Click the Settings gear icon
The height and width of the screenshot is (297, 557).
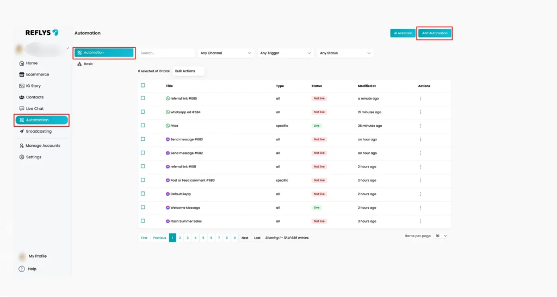pyautogui.click(x=22, y=157)
